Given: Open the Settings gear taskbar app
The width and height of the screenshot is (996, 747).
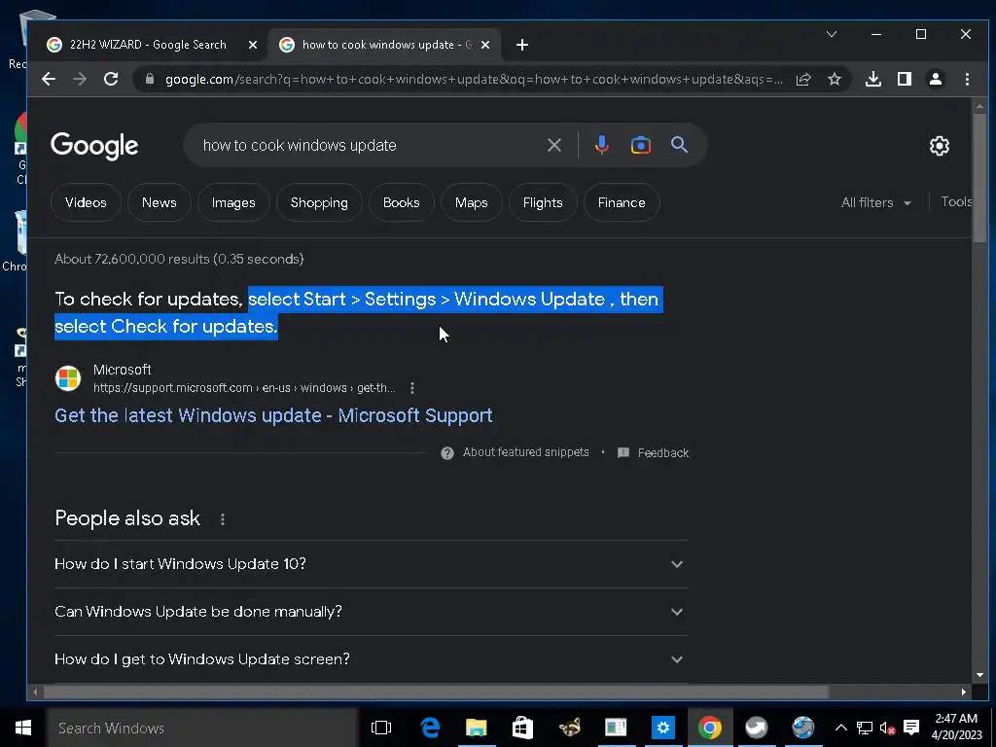Looking at the screenshot, I should [x=662, y=728].
